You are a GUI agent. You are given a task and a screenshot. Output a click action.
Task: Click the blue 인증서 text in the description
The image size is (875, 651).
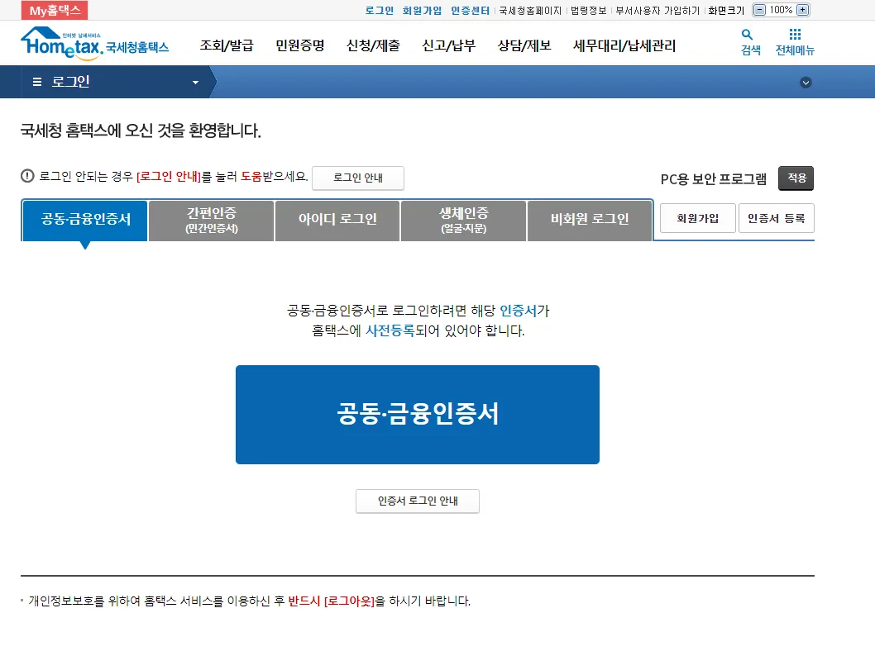(518, 311)
